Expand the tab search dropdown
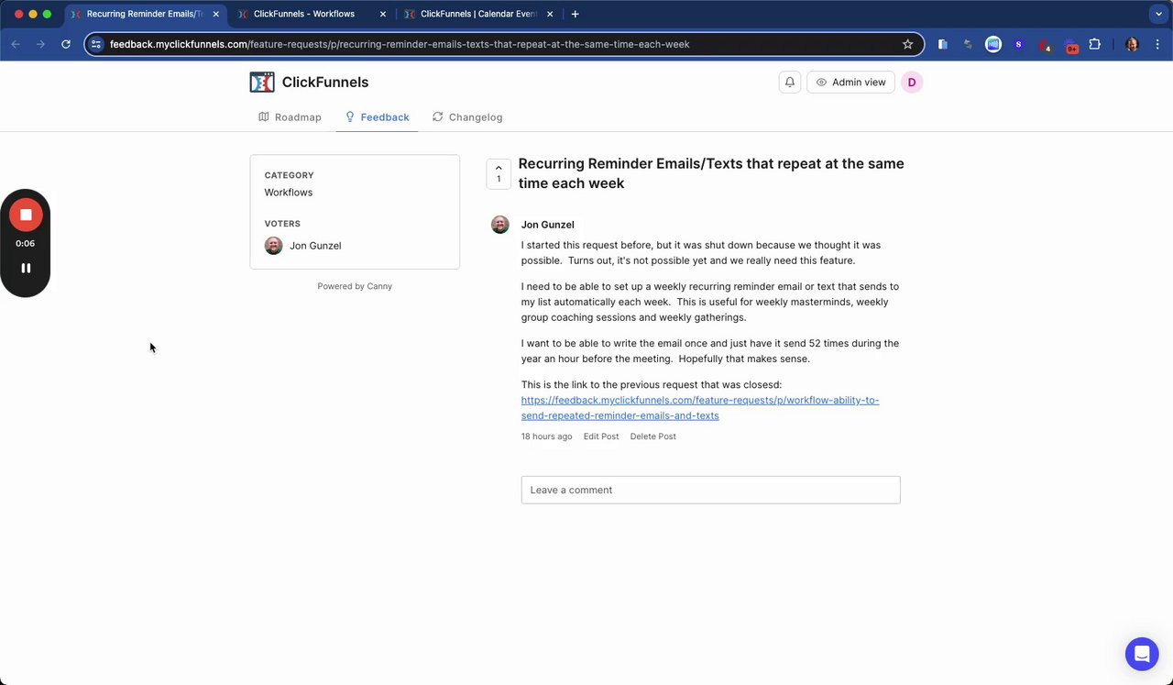The image size is (1173, 685). (x=1159, y=14)
